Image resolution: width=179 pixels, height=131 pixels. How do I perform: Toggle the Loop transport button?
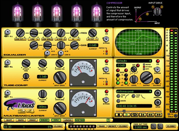tap(135, 115)
